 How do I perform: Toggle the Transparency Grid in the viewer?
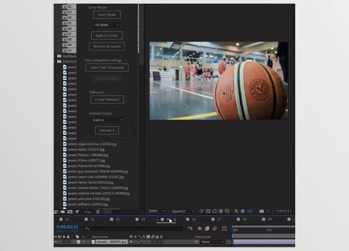[207, 211]
